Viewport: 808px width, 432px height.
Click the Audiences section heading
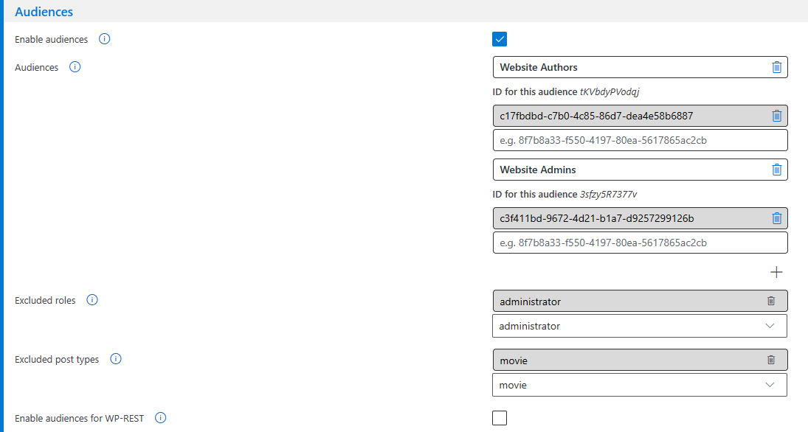(44, 12)
